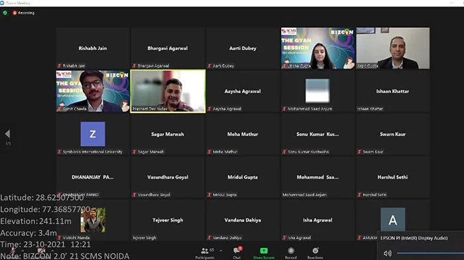Select the Mridul Gupta participant name
The height and width of the screenshot is (260, 464).
pyautogui.click(x=243, y=177)
